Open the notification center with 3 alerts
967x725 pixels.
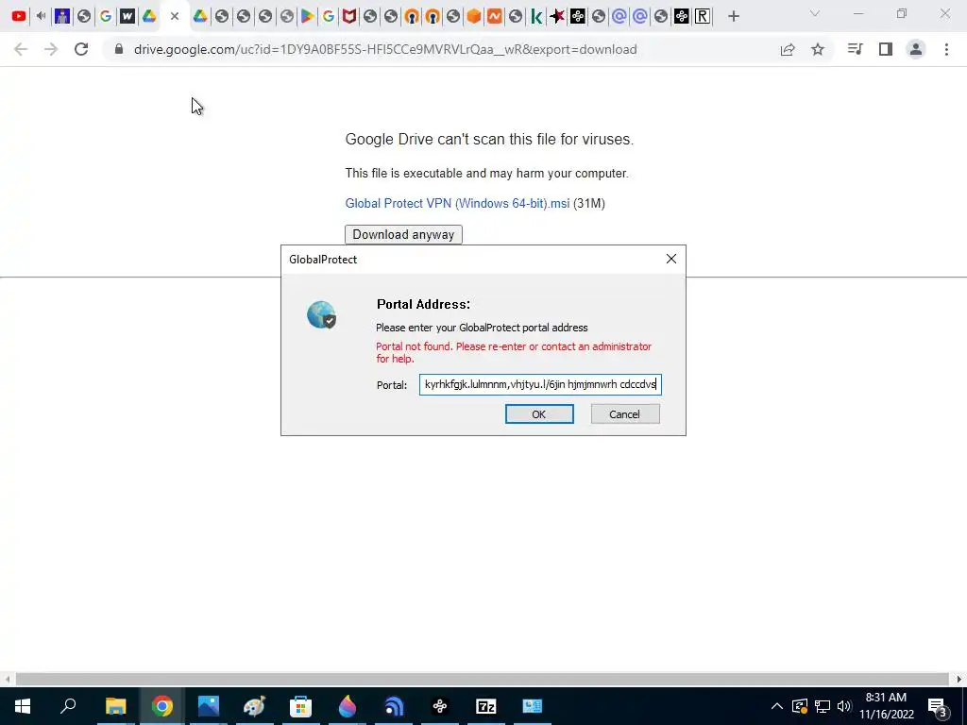[938, 706]
